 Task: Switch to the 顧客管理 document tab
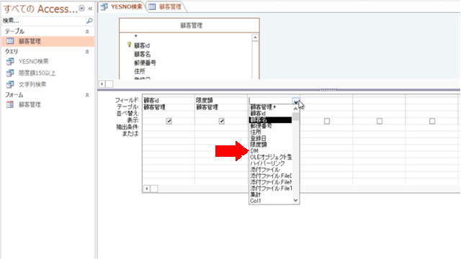(166, 6)
